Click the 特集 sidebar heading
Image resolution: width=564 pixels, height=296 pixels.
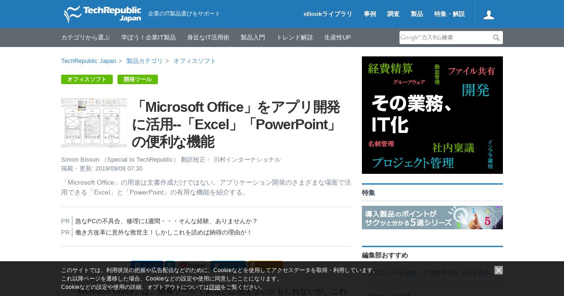368,193
